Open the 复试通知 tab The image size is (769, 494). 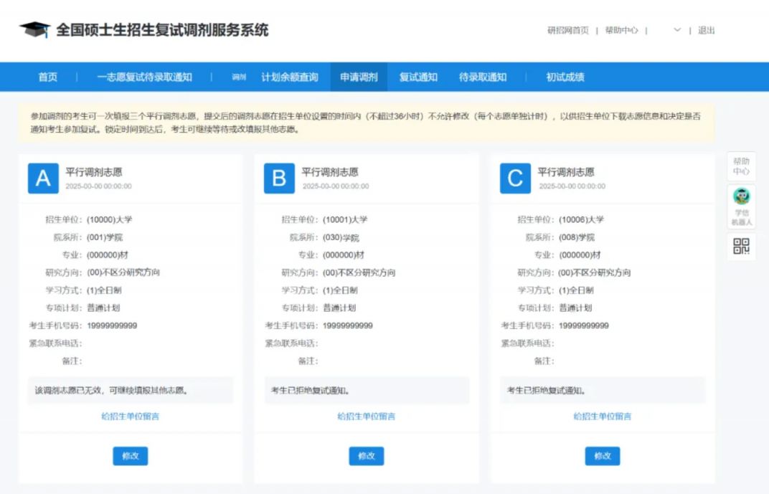click(x=418, y=77)
